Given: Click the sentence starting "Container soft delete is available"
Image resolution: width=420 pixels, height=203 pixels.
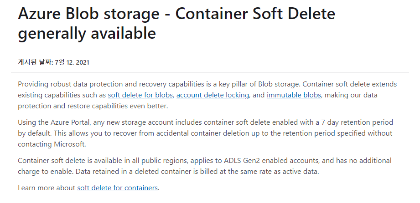Looking at the screenshot, I should [x=205, y=166].
